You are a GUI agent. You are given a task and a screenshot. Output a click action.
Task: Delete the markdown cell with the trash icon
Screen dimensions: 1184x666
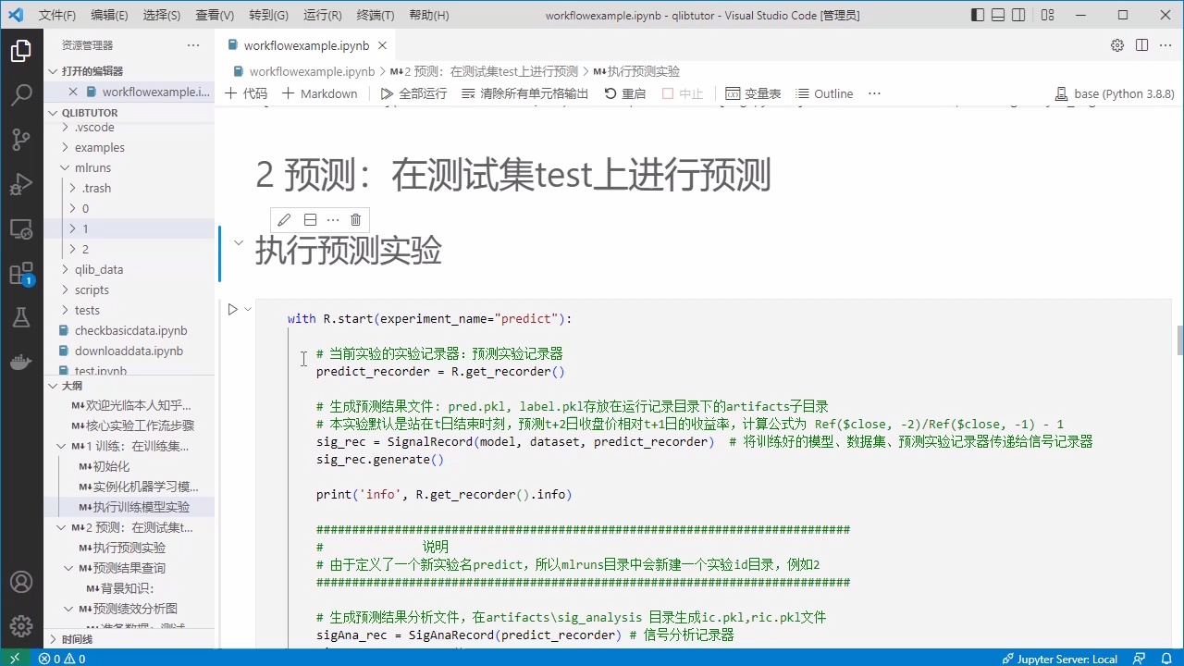pyautogui.click(x=355, y=219)
